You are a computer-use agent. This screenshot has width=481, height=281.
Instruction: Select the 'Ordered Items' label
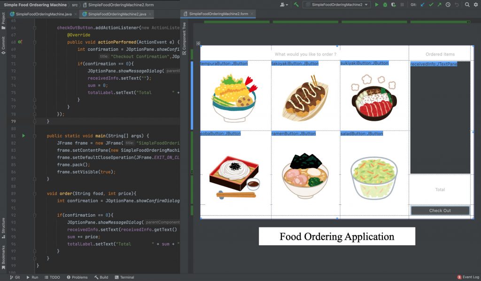click(440, 55)
